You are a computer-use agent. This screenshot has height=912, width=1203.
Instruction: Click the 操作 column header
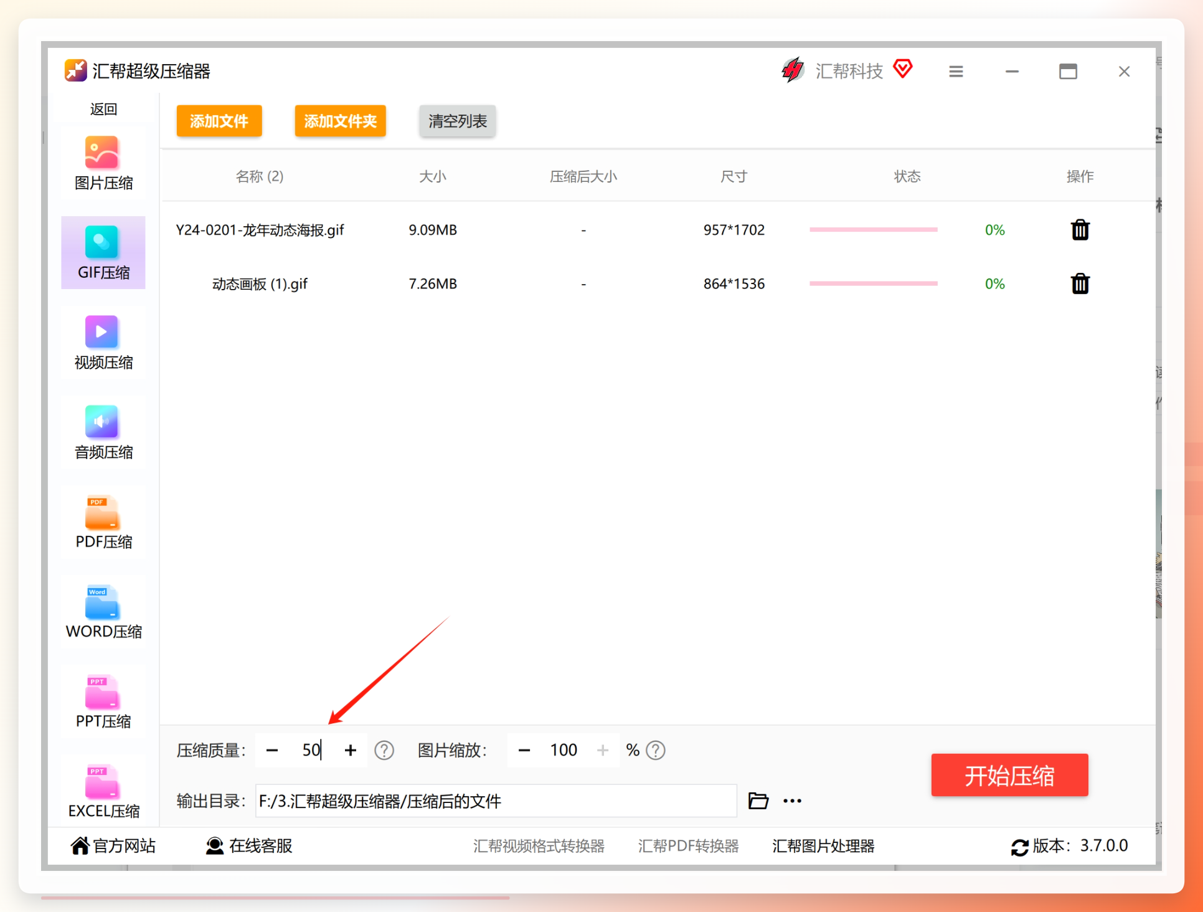[x=1080, y=176]
